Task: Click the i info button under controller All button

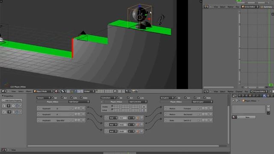Action: [144, 110]
